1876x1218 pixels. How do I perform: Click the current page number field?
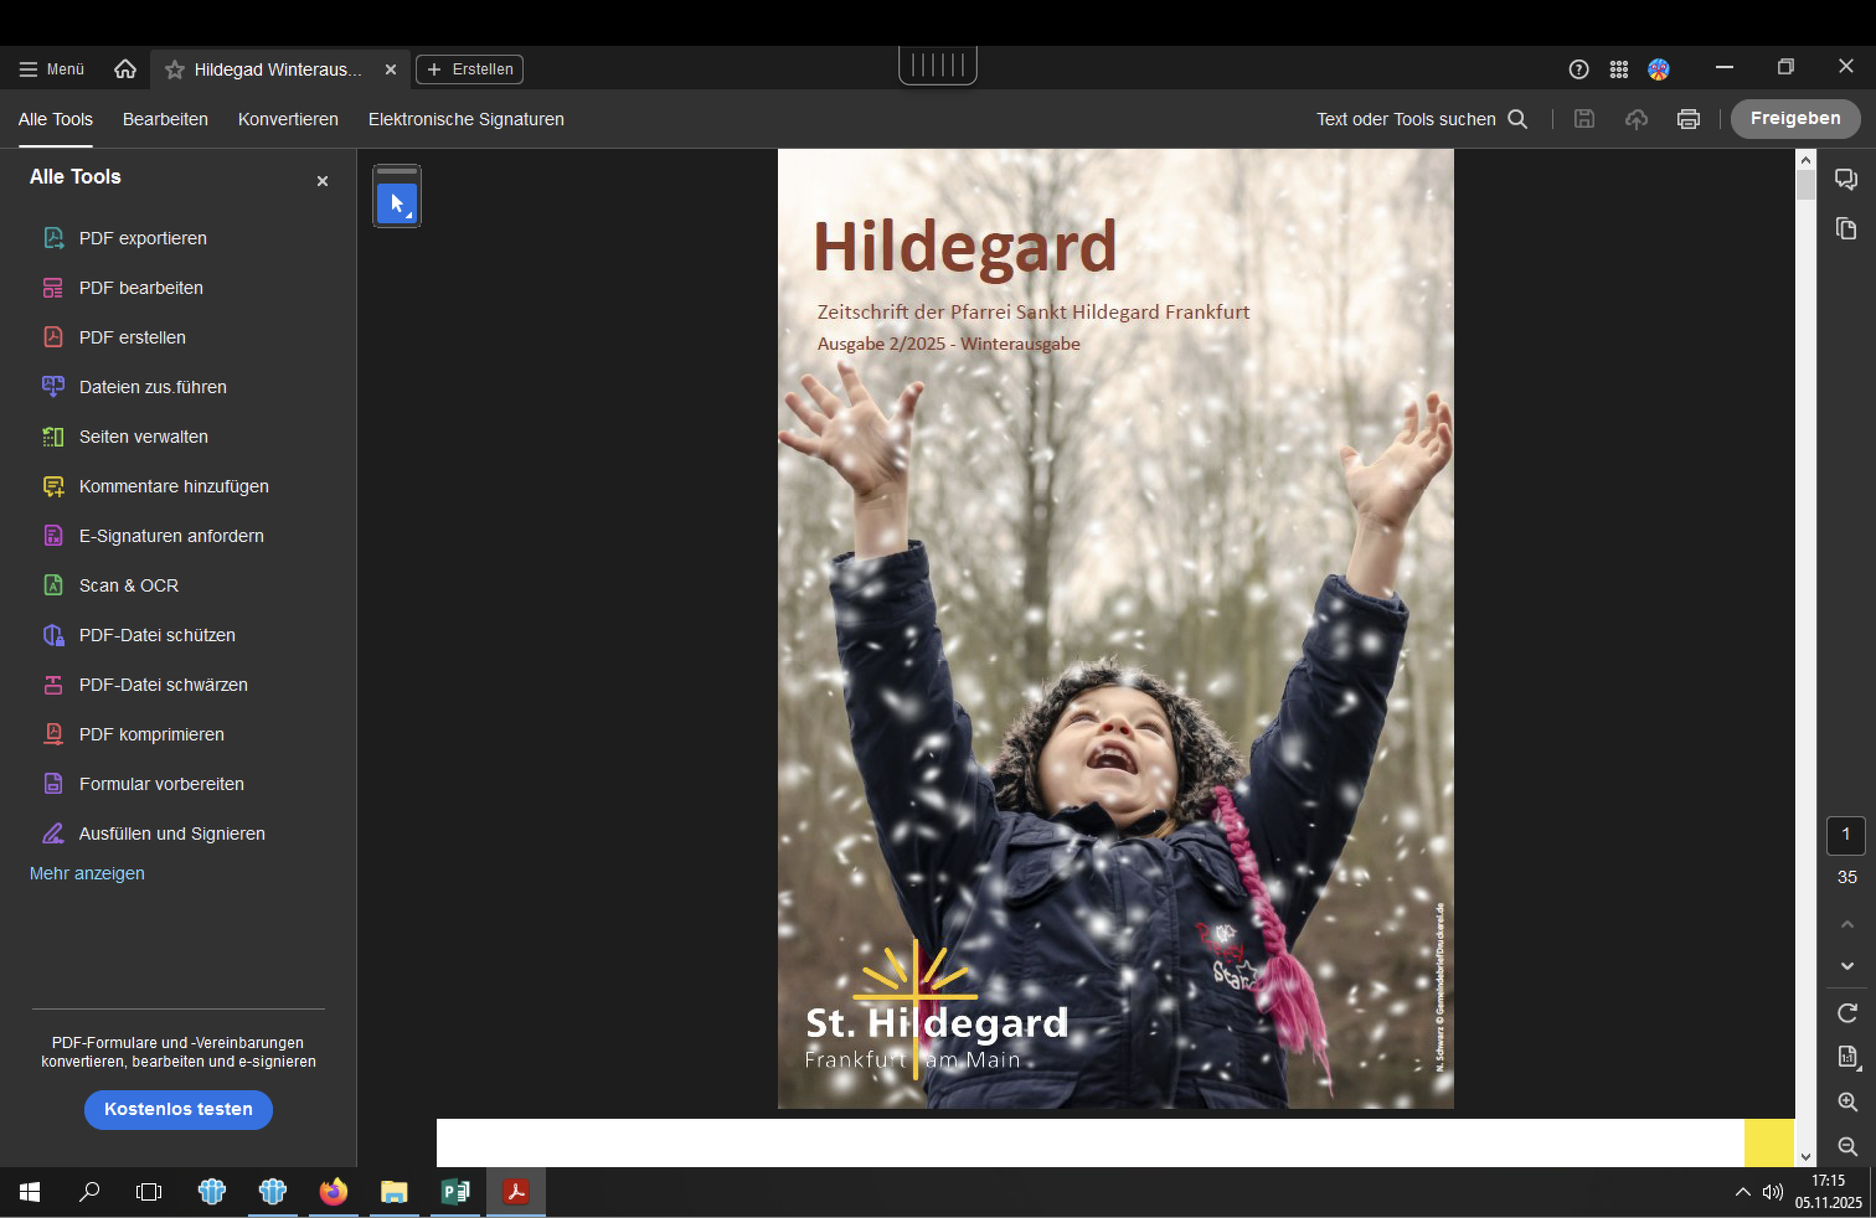click(x=1845, y=835)
